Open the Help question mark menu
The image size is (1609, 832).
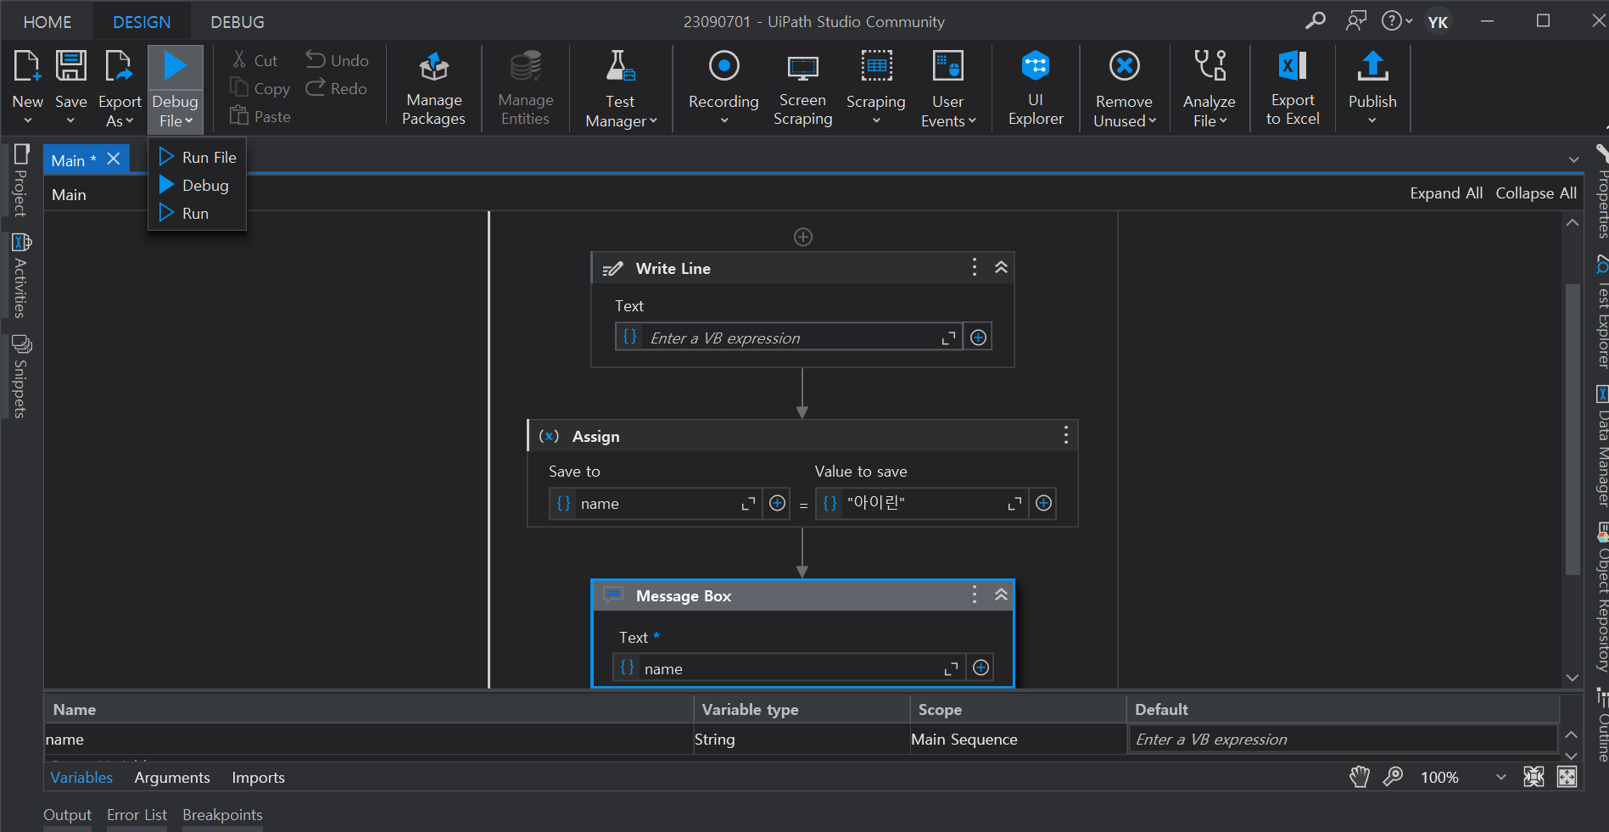(1397, 21)
